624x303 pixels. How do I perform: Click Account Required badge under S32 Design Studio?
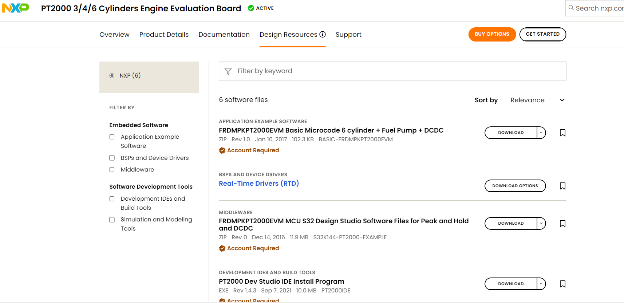point(249,248)
